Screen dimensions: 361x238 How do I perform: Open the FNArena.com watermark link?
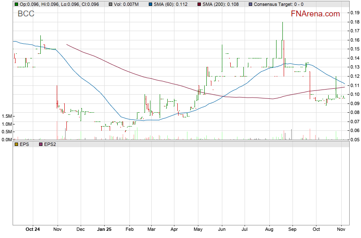tap(315, 14)
